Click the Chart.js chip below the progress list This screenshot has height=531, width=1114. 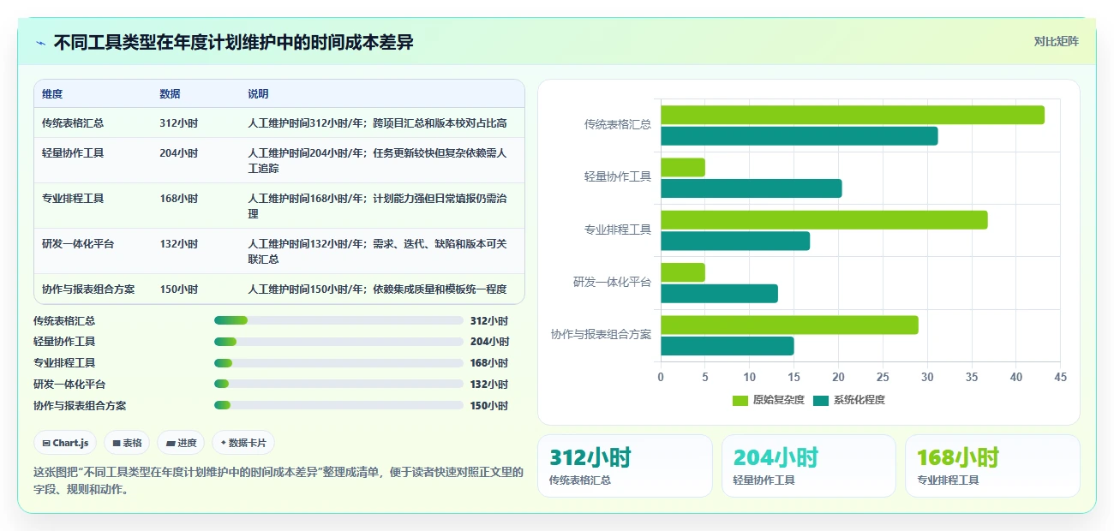(65, 443)
